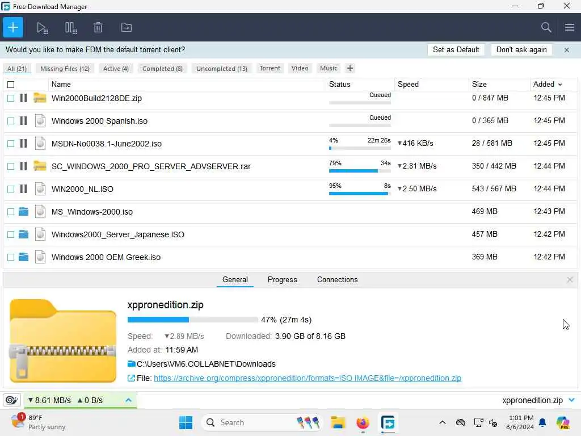Click the add new download plus button
This screenshot has width=581, height=436.
tap(13, 27)
